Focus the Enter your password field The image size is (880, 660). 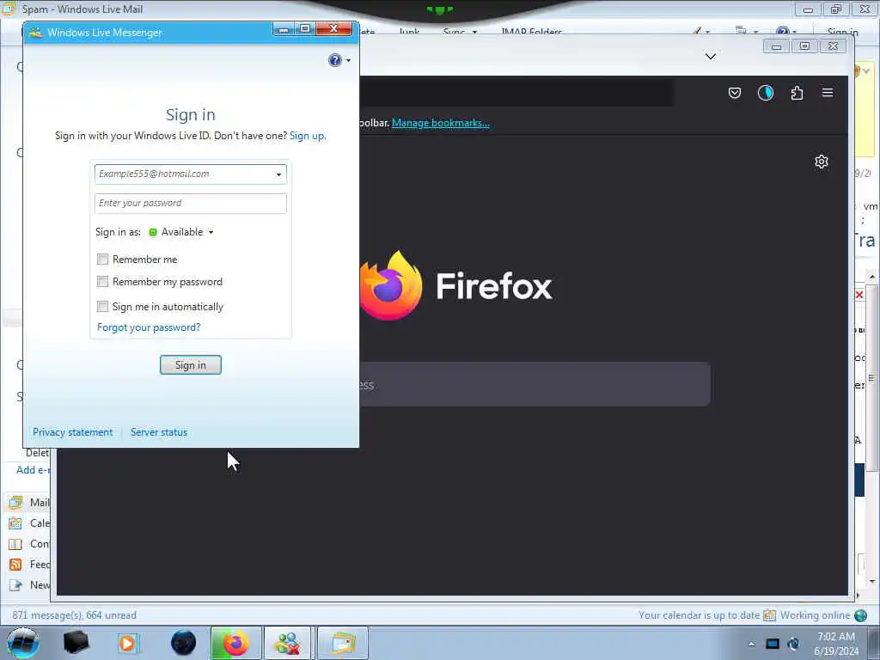coord(190,204)
